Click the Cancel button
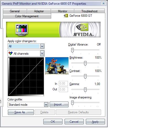Viewport: 168px width, 134px height. point(74,122)
